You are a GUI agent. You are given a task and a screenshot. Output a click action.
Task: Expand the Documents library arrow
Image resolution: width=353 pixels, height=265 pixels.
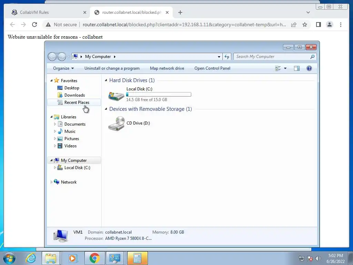[55, 124]
